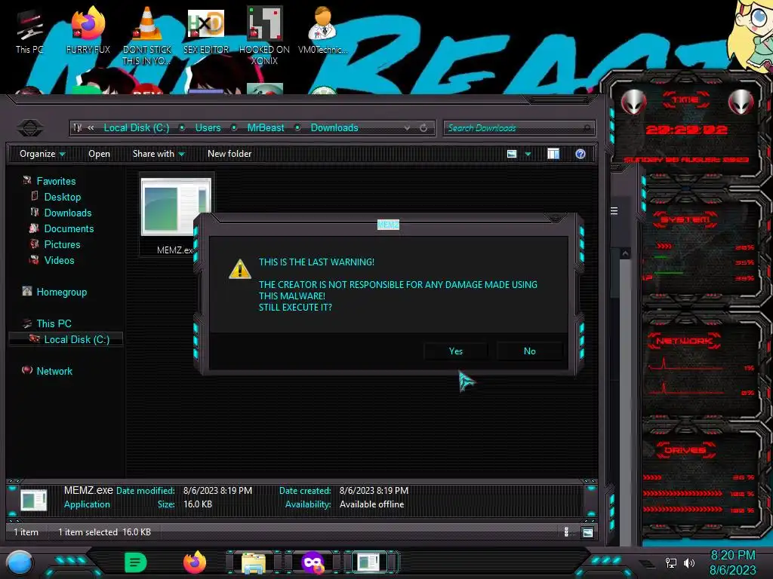Select Videos under Favorites

click(x=59, y=260)
